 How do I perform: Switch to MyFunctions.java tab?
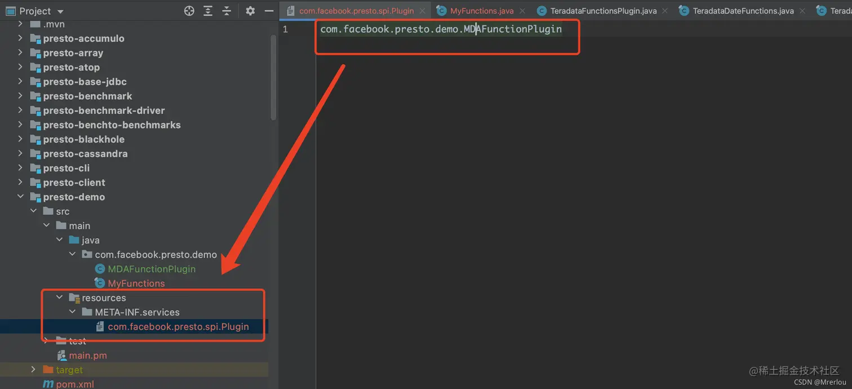click(482, 11)
